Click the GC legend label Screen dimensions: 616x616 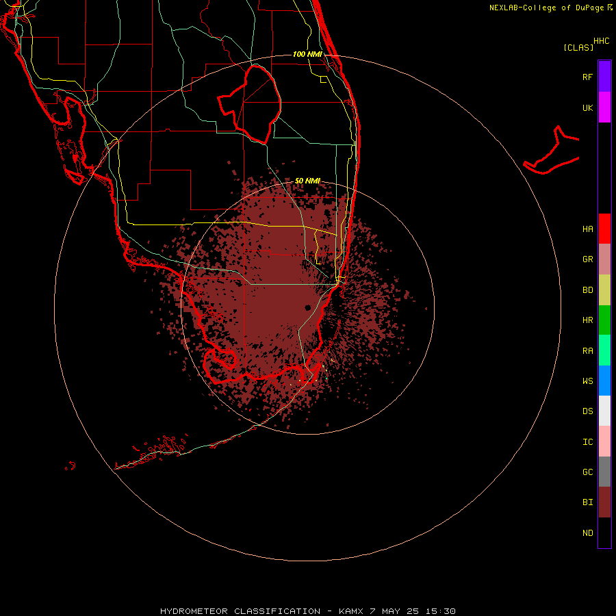click(x=587, y=472)
